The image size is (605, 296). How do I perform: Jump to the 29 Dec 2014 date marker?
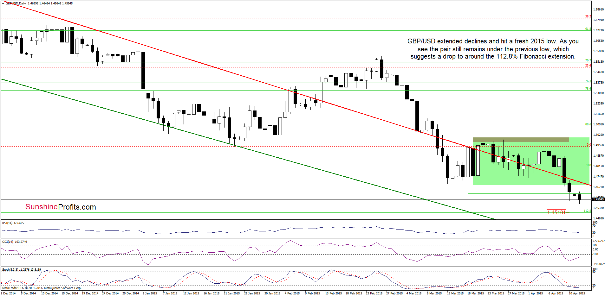tap(131, 293)
